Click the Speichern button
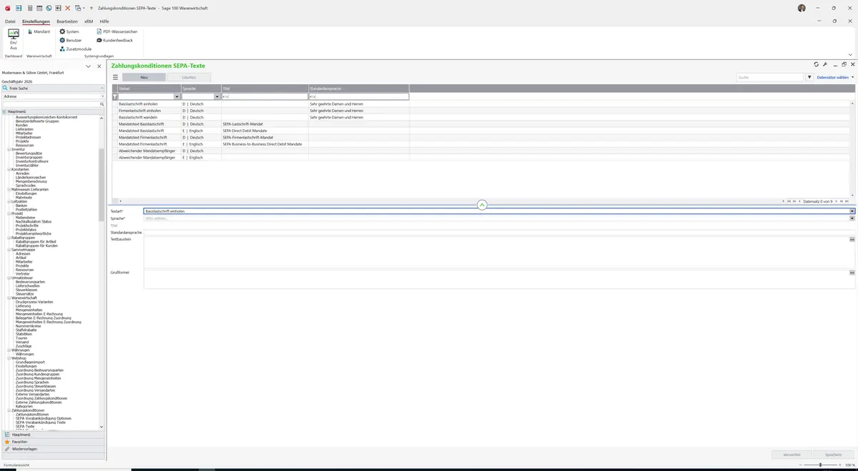858x471 pixels. 834,455
